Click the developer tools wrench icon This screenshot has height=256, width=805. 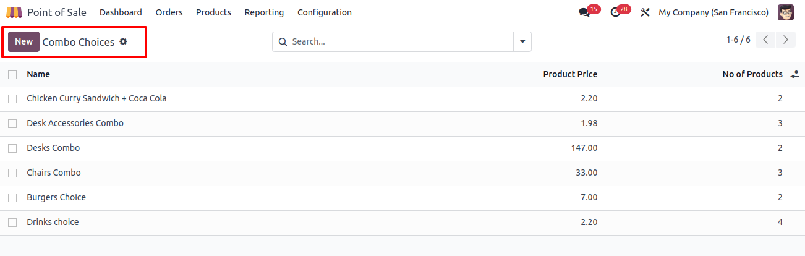click(645, 12)
